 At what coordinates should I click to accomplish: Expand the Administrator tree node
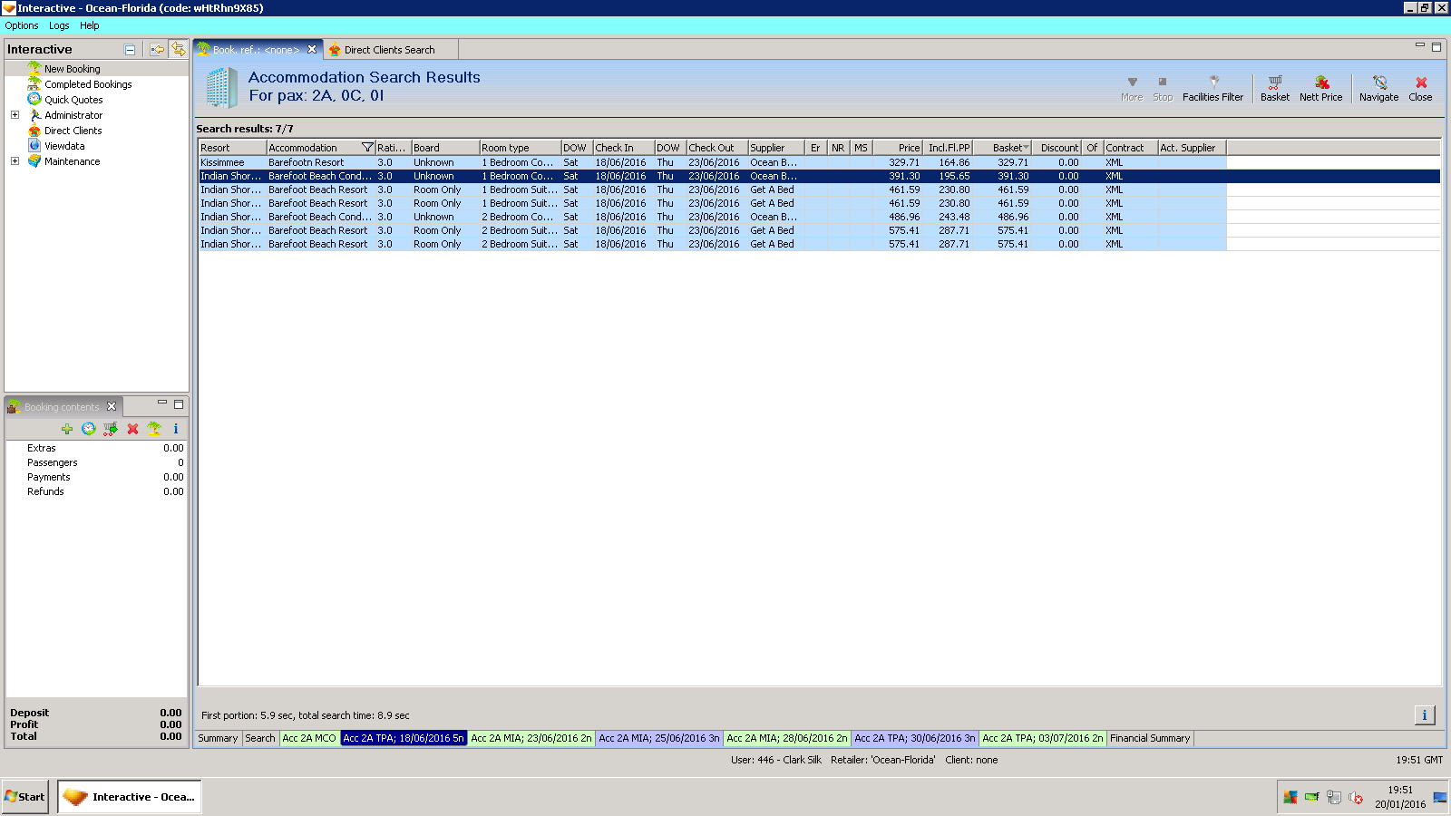pyautogui.click(x=15, y=115)
